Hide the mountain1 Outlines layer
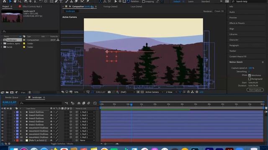 (3, 137)
